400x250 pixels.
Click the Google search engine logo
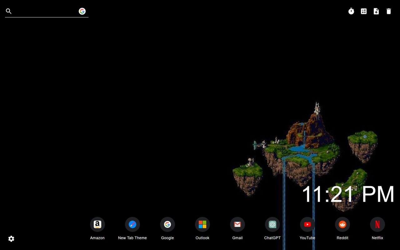coord(82,11)
